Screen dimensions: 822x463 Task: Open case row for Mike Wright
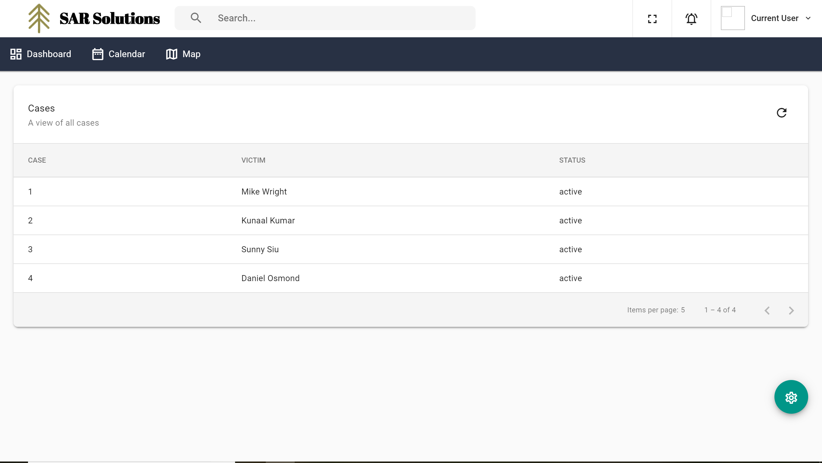(x=264, y=192)
